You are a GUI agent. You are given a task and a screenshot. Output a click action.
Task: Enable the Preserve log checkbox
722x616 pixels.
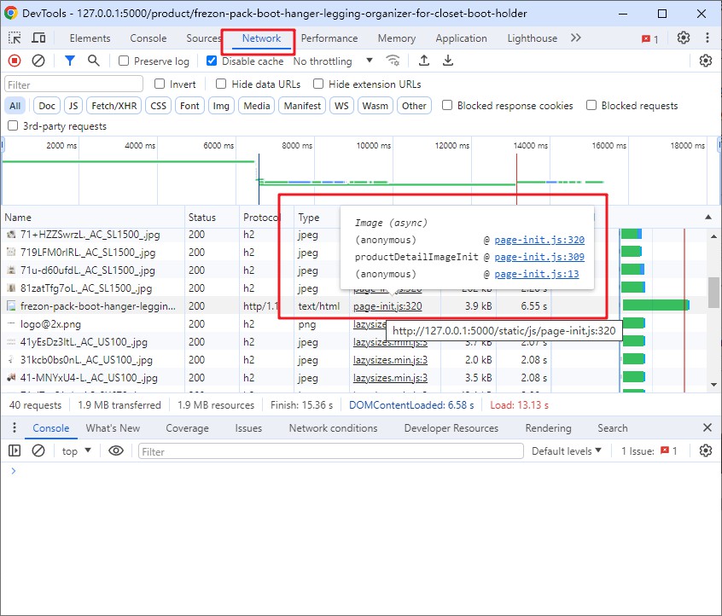coord(125,61)
